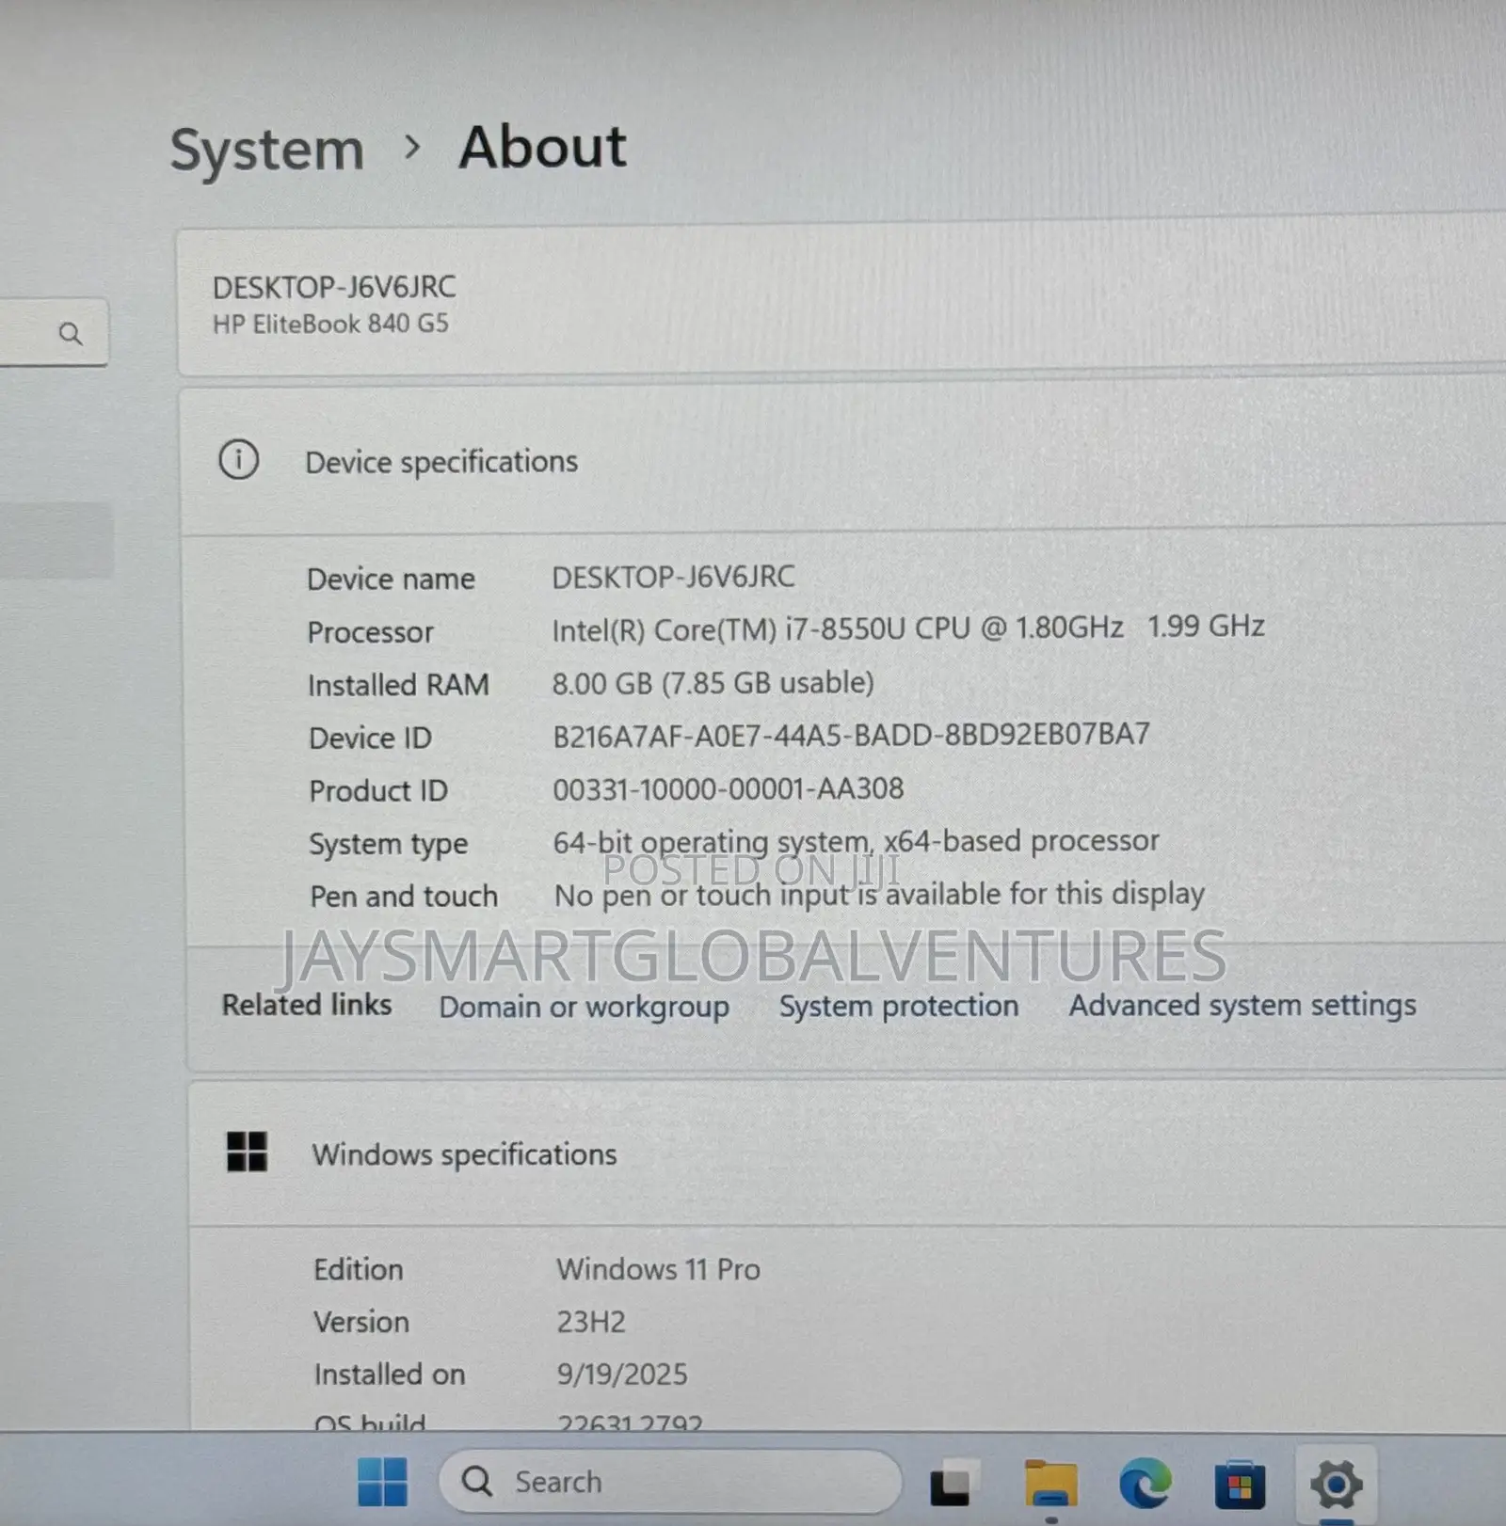Open Microsoft Store from the taskbar
The height and width of the screenshot is (1526, 1506).
pyautogui.click(x=1240, y=1484)
